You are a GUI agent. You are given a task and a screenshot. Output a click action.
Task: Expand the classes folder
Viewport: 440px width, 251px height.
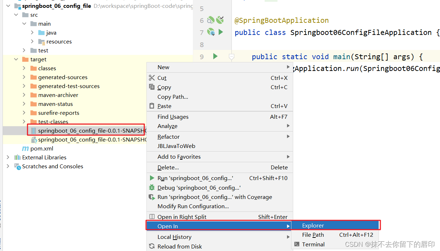point(24,68)
